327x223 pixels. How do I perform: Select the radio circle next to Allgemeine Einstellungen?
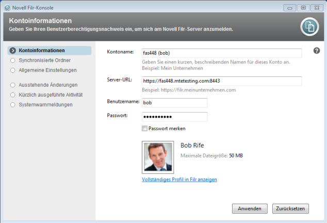13,70
